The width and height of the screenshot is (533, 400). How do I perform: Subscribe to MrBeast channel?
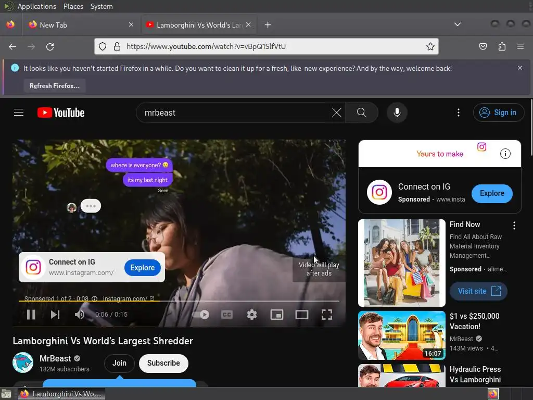(x=163, y=363)
